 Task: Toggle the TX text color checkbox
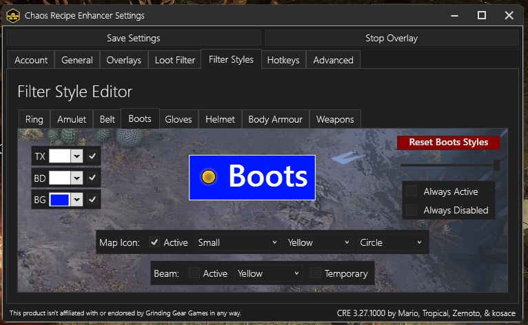(x=92, y=156)
